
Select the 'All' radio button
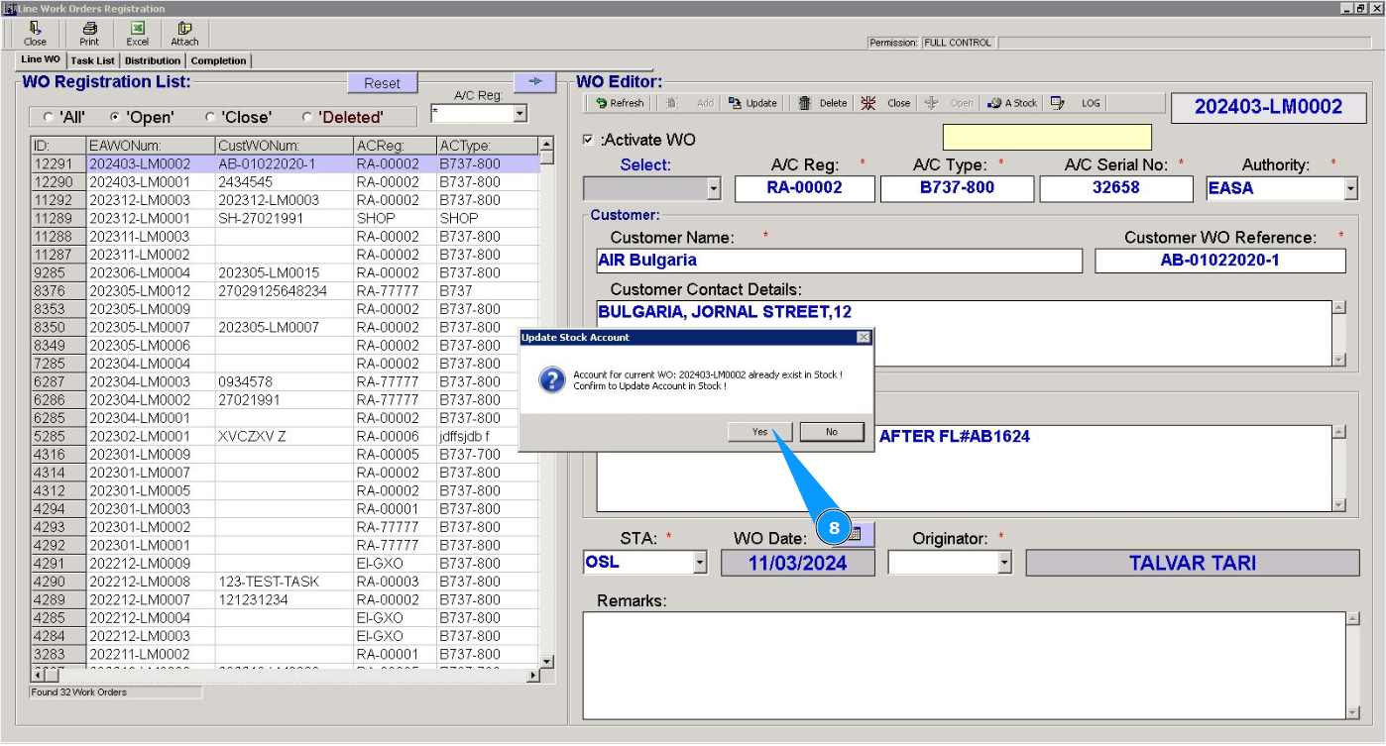tap(49, 117)
